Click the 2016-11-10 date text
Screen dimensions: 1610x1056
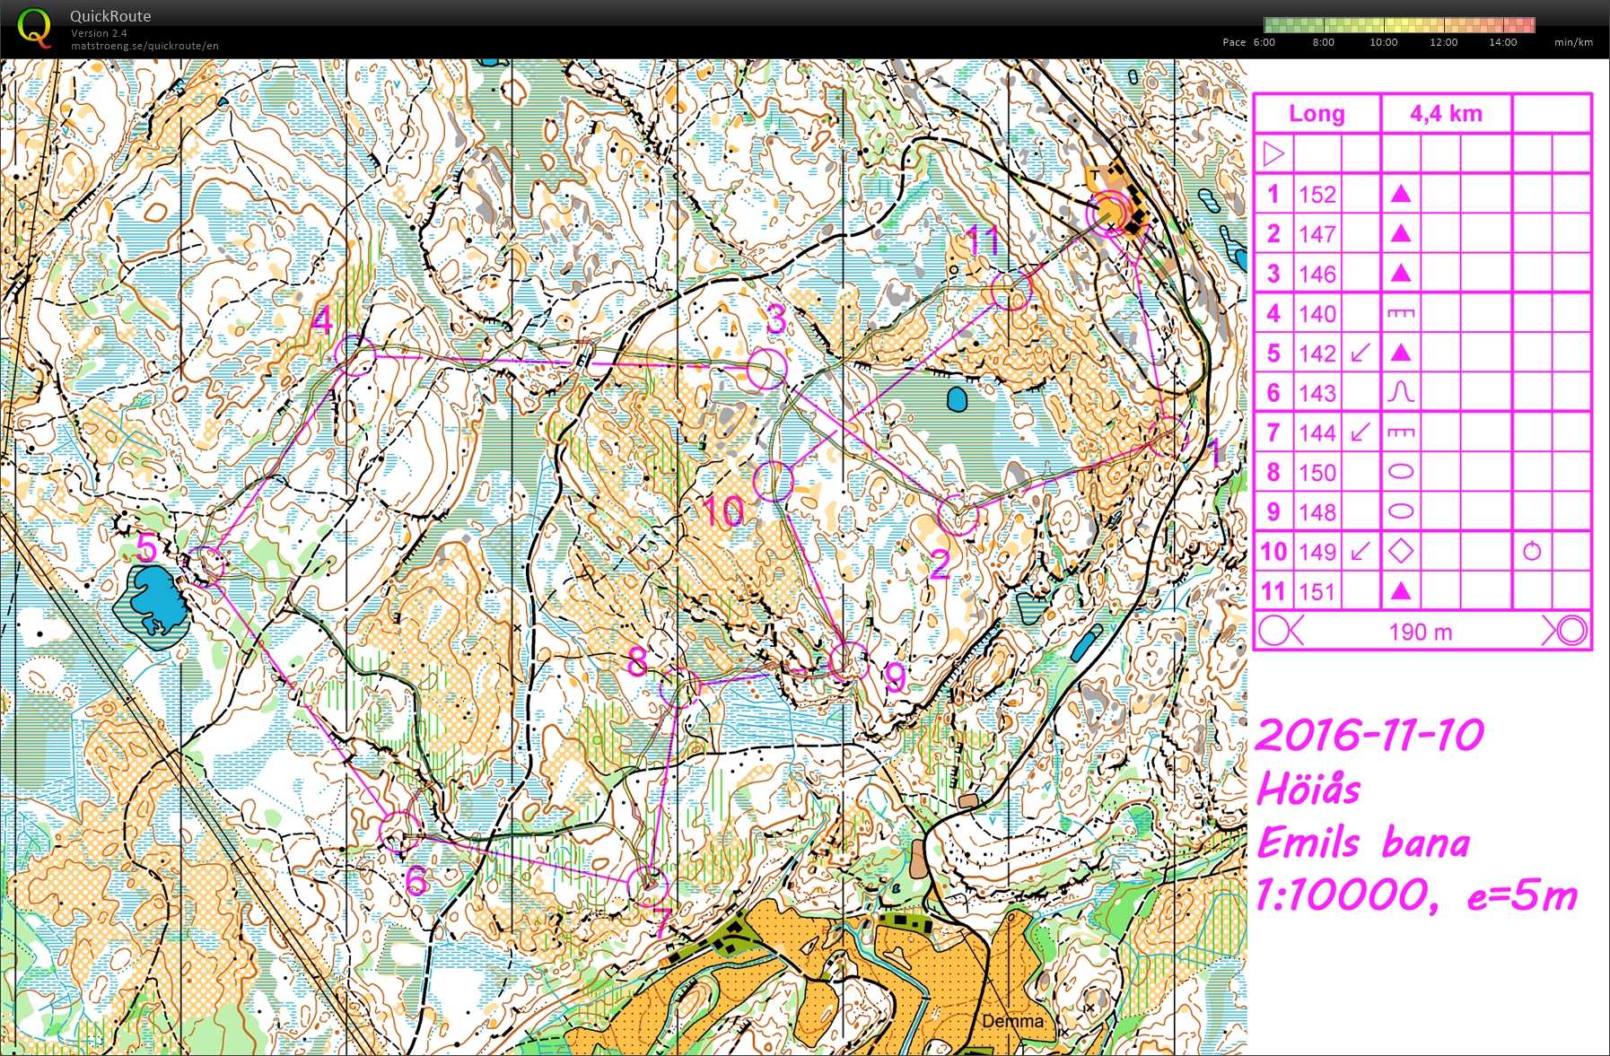click(1369, 735)
